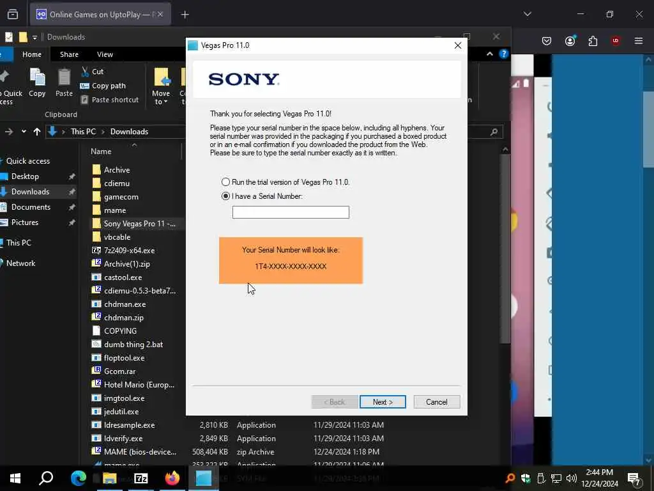
Task: Open the Home ribbon tab in Explorer
Action: (x=32, y=54)
